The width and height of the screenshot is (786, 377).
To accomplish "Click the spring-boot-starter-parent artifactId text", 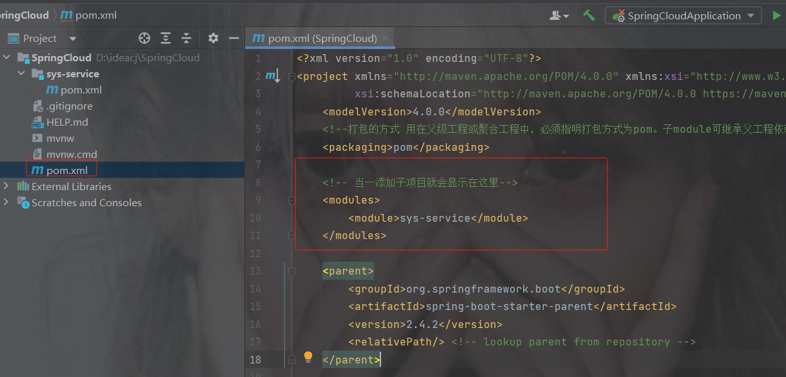I will coord(509,306).
